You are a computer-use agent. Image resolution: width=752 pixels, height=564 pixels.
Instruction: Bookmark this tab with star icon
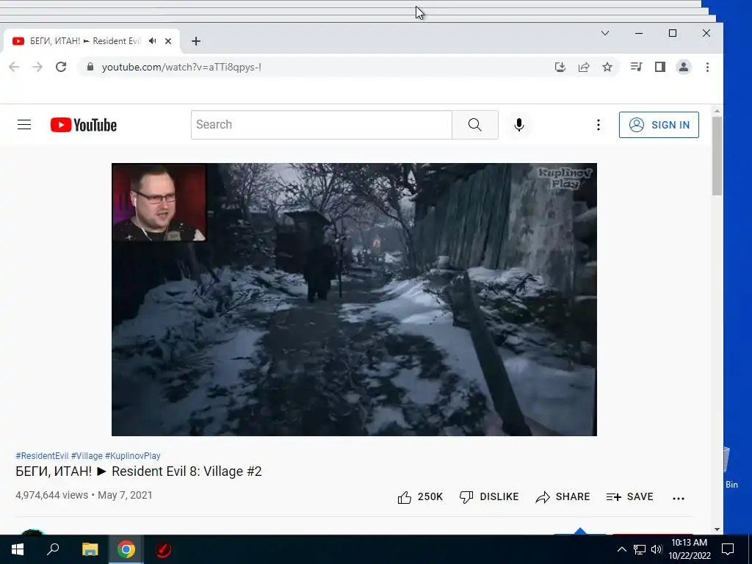tap(607, 67)
